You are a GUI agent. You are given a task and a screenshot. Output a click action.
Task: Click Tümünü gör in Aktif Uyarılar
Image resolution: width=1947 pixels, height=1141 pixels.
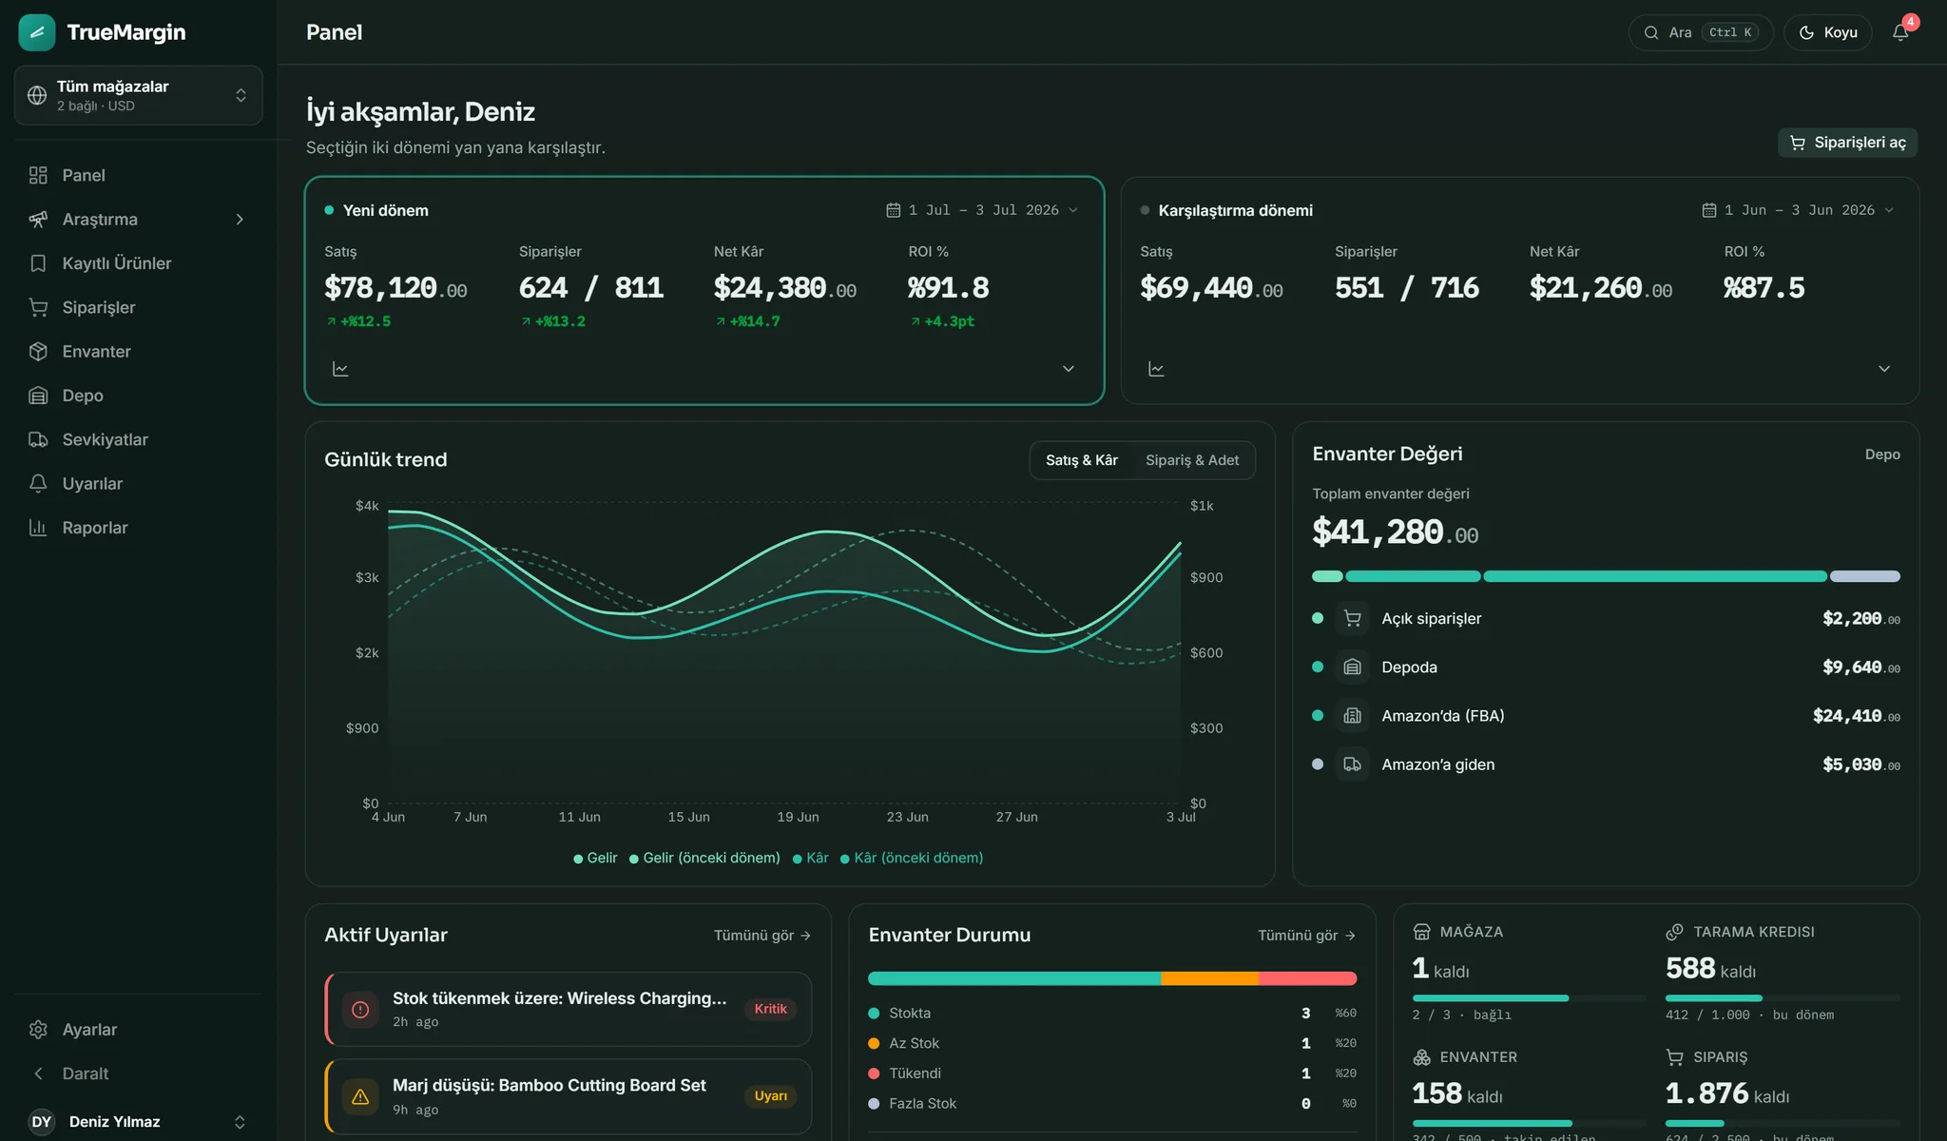[762, 936]
